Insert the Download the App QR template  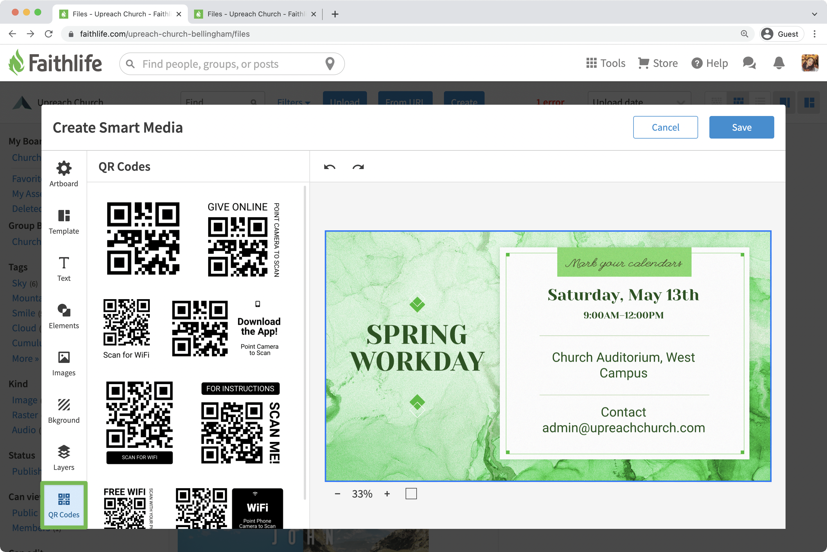[226, 328]
